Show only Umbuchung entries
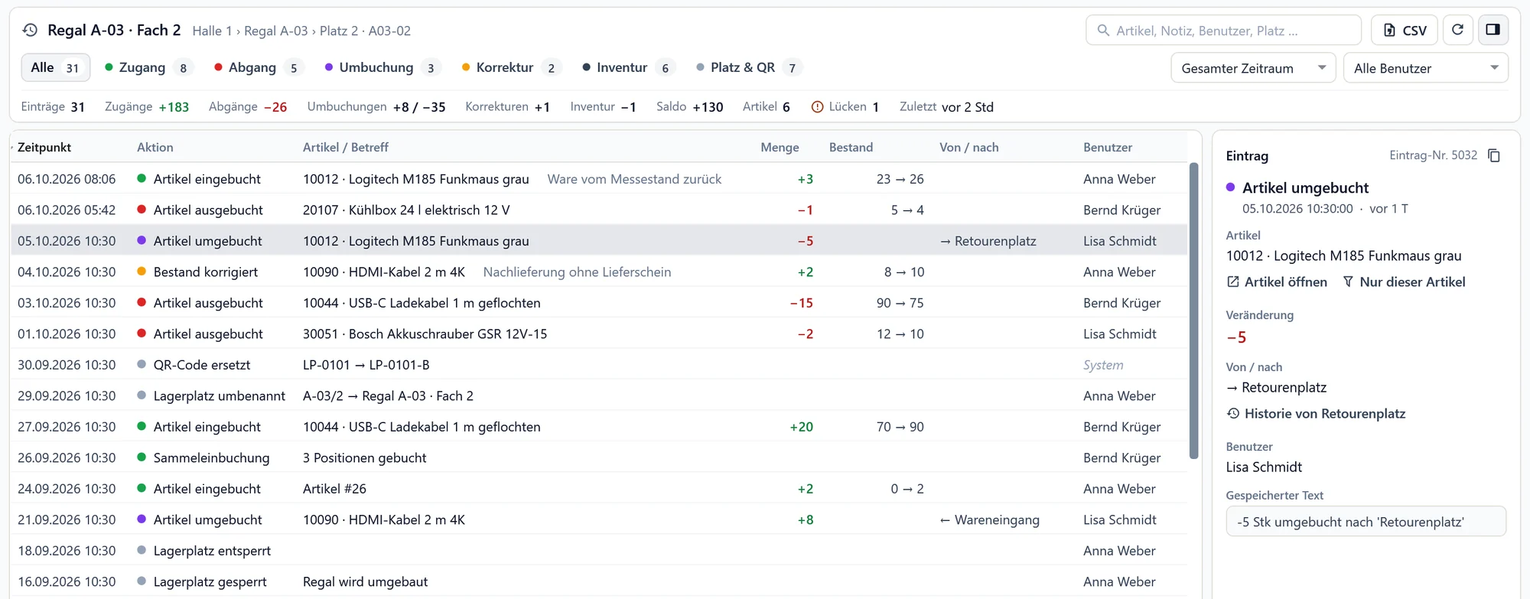 (x=383, y=67)
